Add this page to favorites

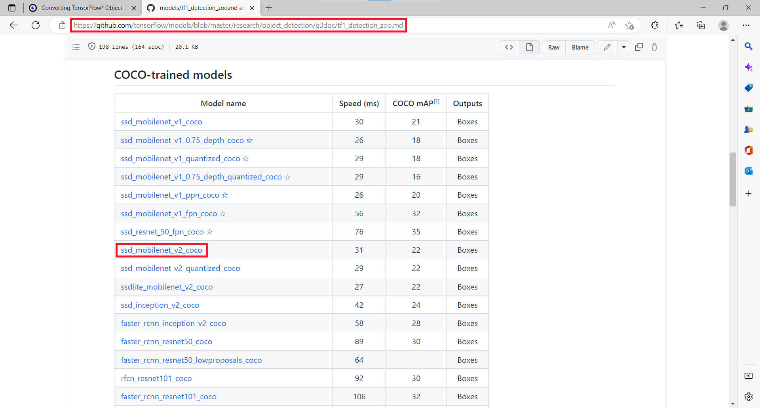click(x=630, y=25)
